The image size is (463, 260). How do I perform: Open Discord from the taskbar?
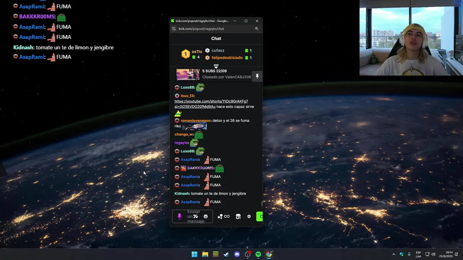point(237,254)
